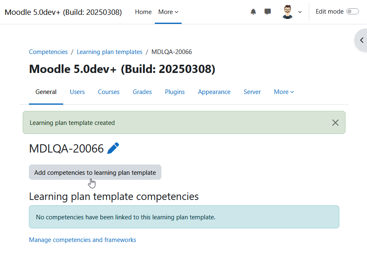
Task: Toggle Edit mode switch
Action: 353,12
